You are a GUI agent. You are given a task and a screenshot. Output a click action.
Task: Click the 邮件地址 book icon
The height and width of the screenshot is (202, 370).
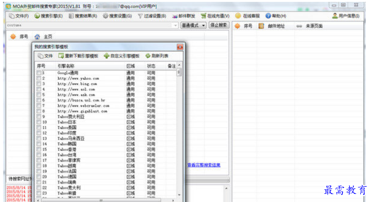click(x=261, y=26)
